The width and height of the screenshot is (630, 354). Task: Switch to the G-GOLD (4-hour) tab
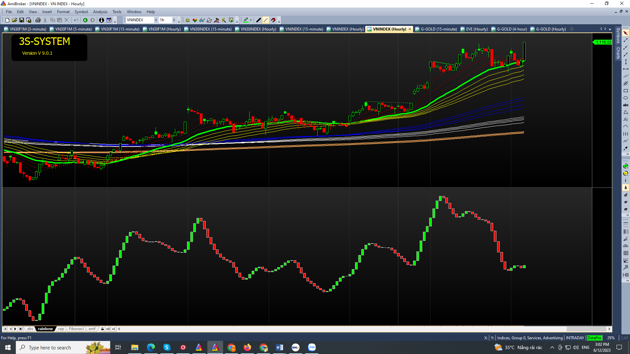[512, 29]
